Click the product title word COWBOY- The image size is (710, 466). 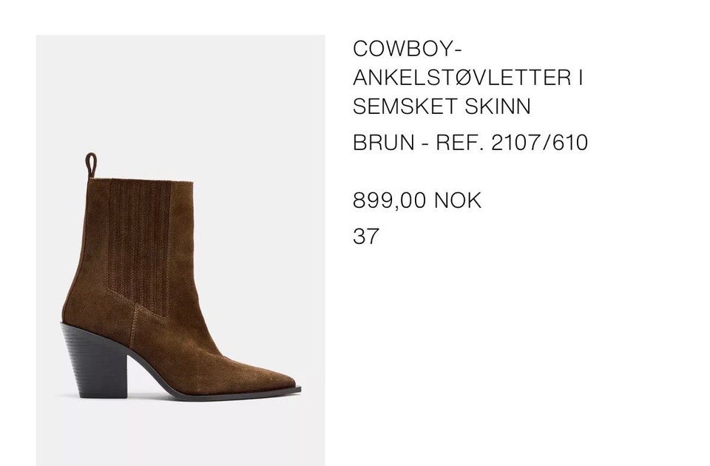pyautogui.click(x=407, y=49)
